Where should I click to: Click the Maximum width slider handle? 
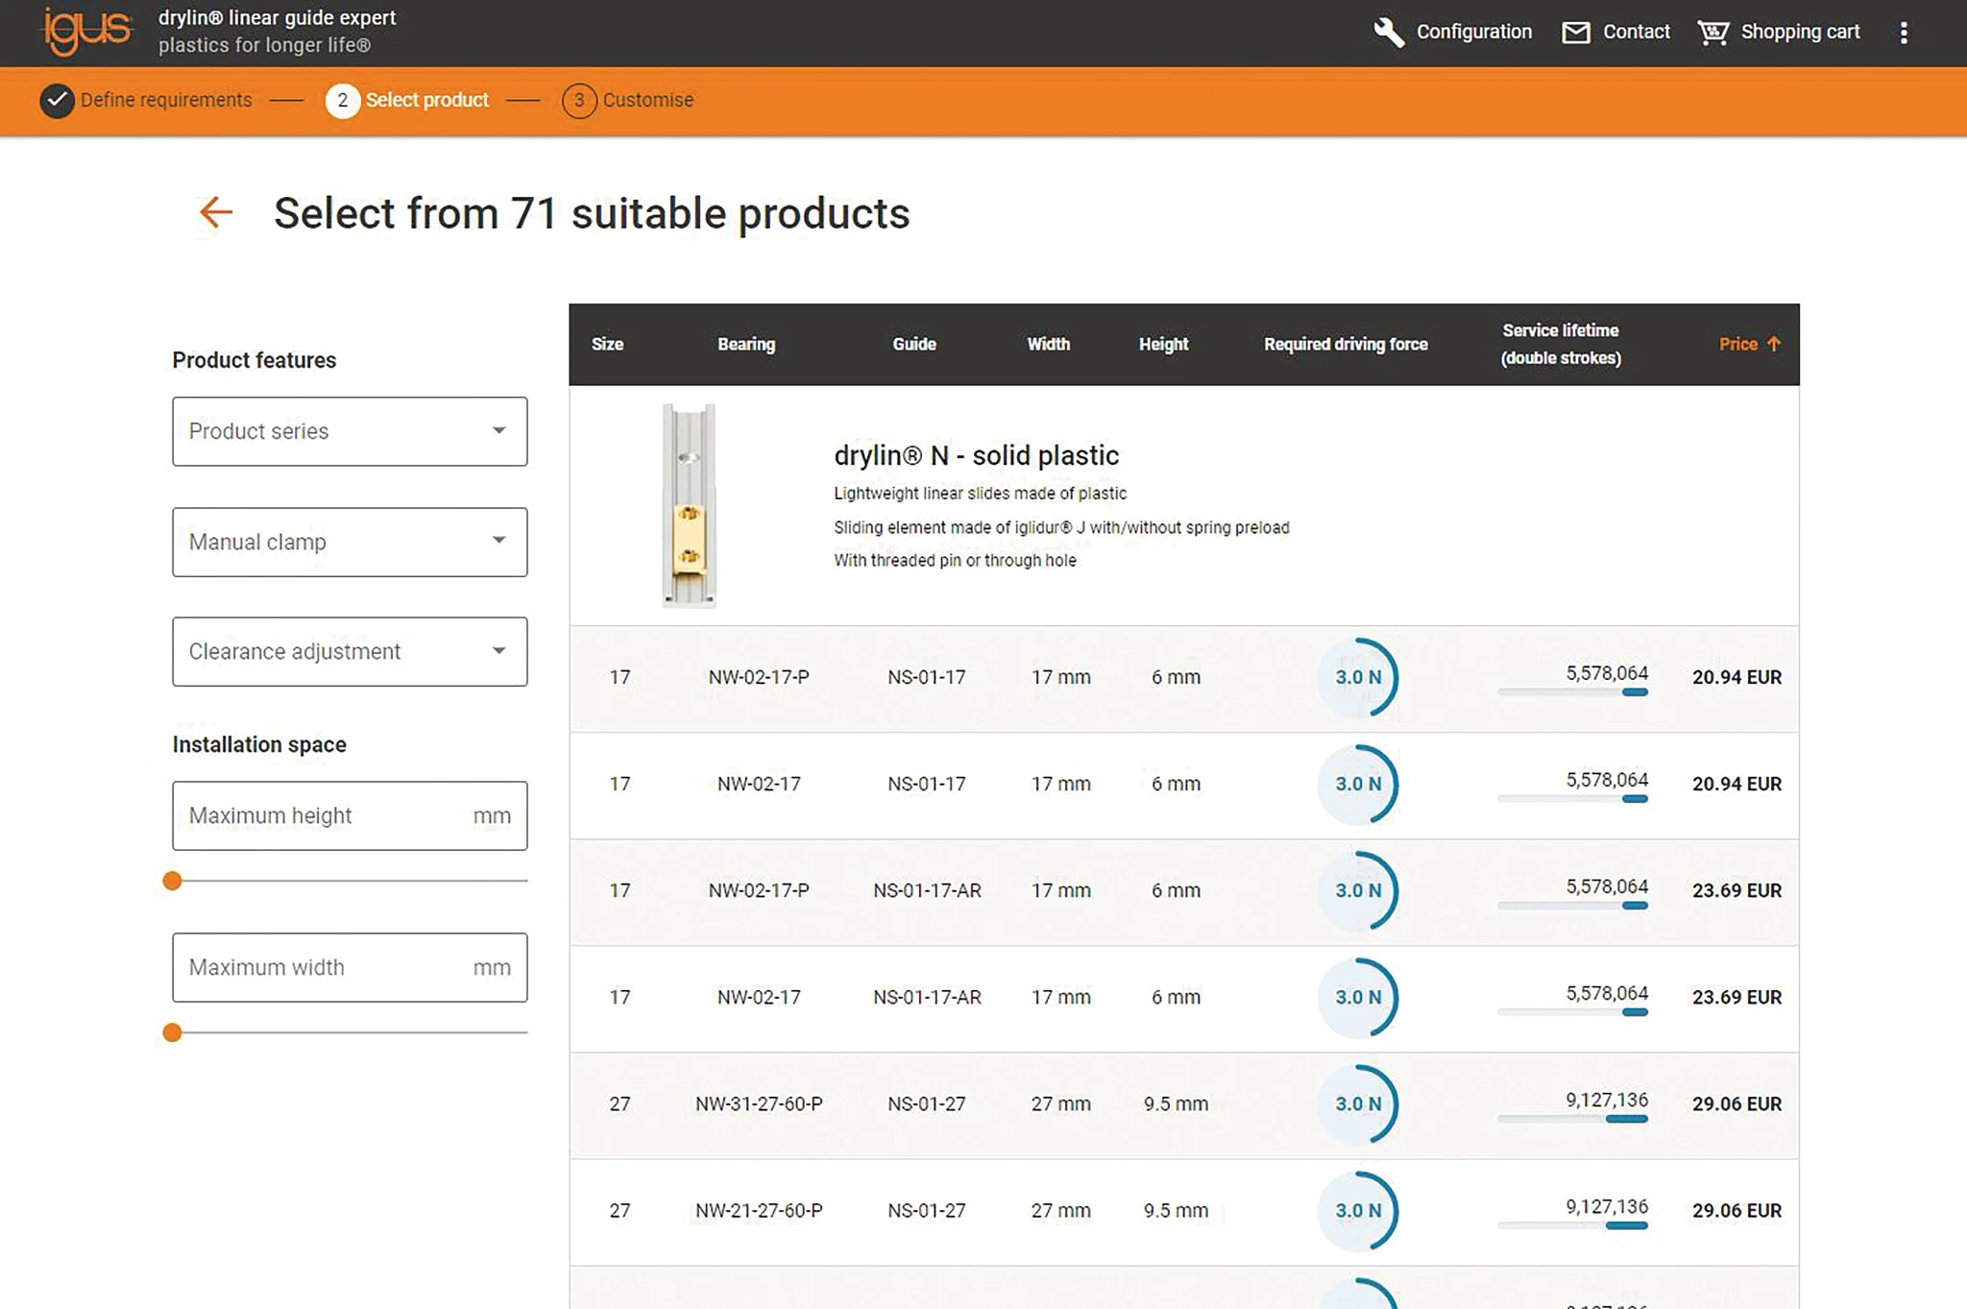tap(172, 1032)
